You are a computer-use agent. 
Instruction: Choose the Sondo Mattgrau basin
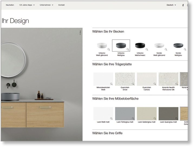coord(178,45)
